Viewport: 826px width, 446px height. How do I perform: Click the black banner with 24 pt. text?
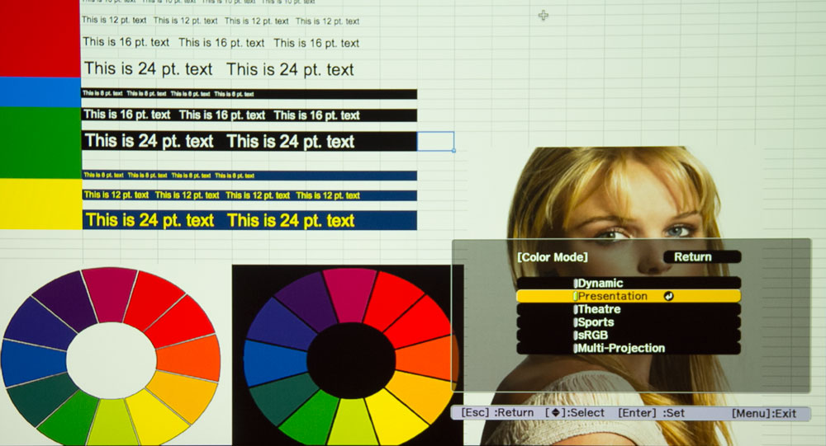pyautogui.click(x=249, y=141)
